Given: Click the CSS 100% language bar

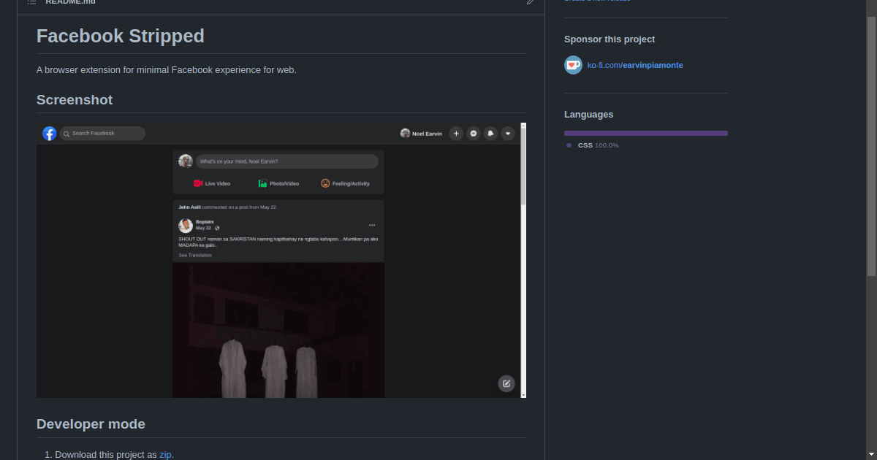Looking at the screenshot, I should tap(645, 133).
